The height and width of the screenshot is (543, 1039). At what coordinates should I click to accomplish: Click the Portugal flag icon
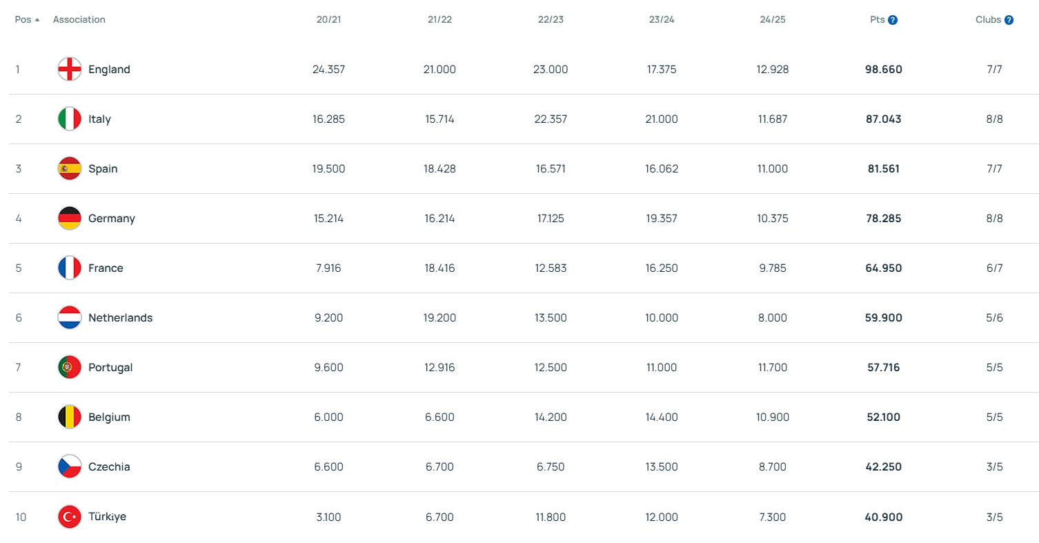[x=70, y=368]
